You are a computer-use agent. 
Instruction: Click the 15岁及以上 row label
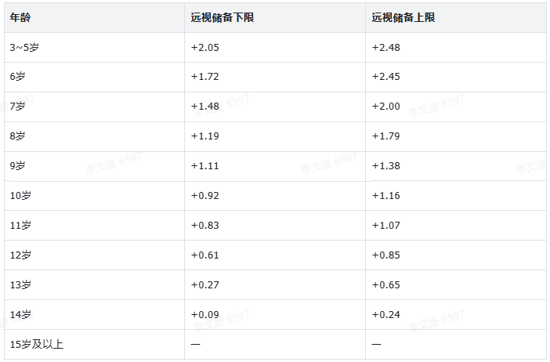37,345
